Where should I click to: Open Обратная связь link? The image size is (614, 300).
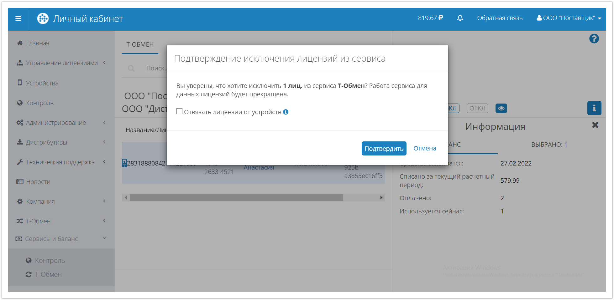[500, 18]
